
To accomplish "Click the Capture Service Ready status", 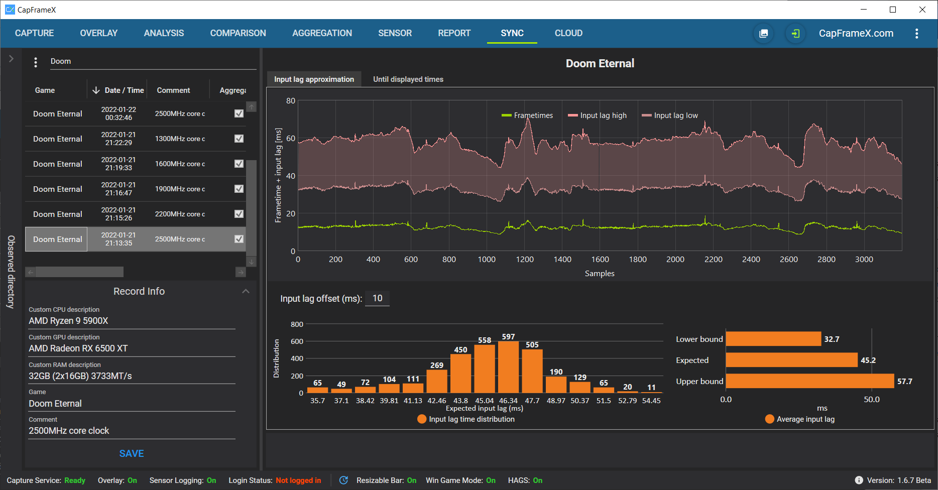I will [x=46, y=480].
